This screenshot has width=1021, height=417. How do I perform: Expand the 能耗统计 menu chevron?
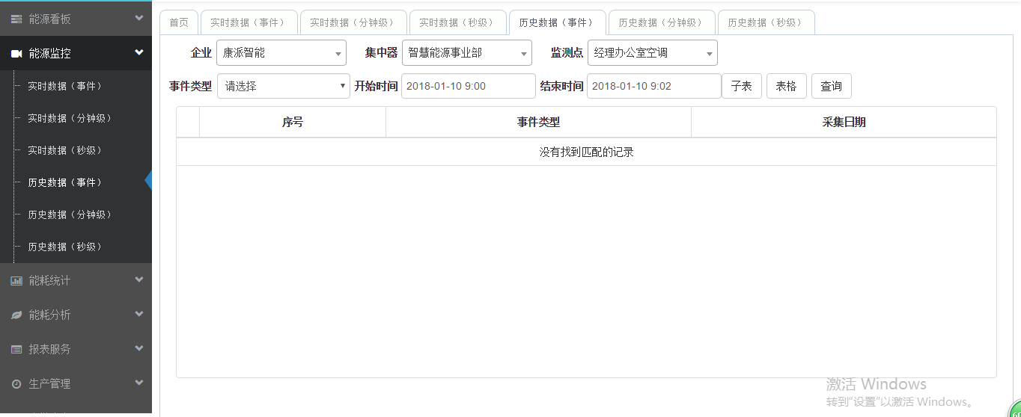(138, 280)
